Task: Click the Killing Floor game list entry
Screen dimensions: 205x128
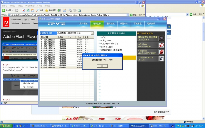Action: coord(106,40)
